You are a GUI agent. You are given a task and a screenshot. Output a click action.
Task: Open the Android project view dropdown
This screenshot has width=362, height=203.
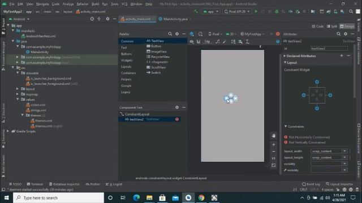click(19, 19)
